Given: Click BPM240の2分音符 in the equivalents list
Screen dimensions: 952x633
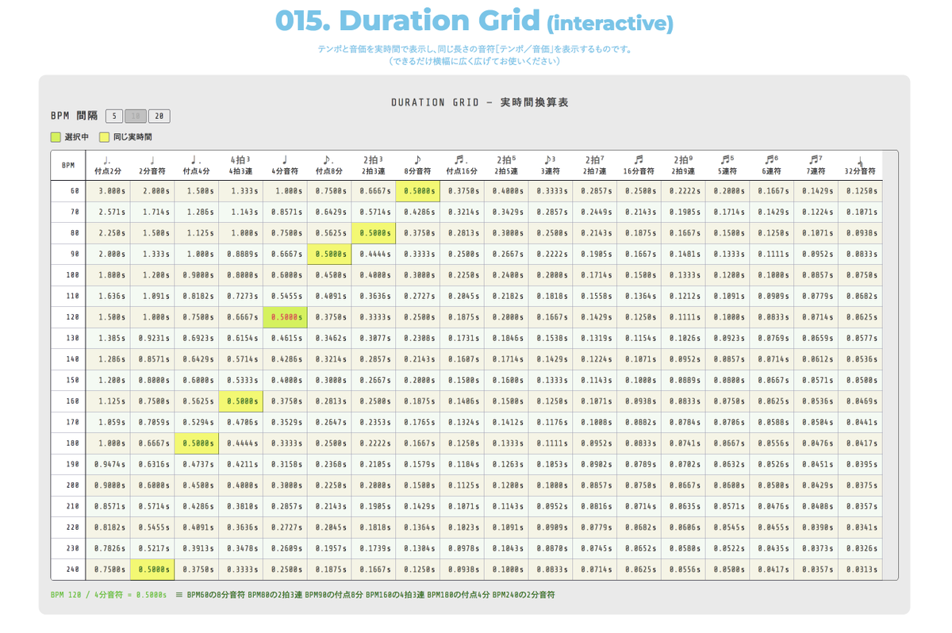Looking at the screenshot, I should pyautogui.click(x=524, y=594).
